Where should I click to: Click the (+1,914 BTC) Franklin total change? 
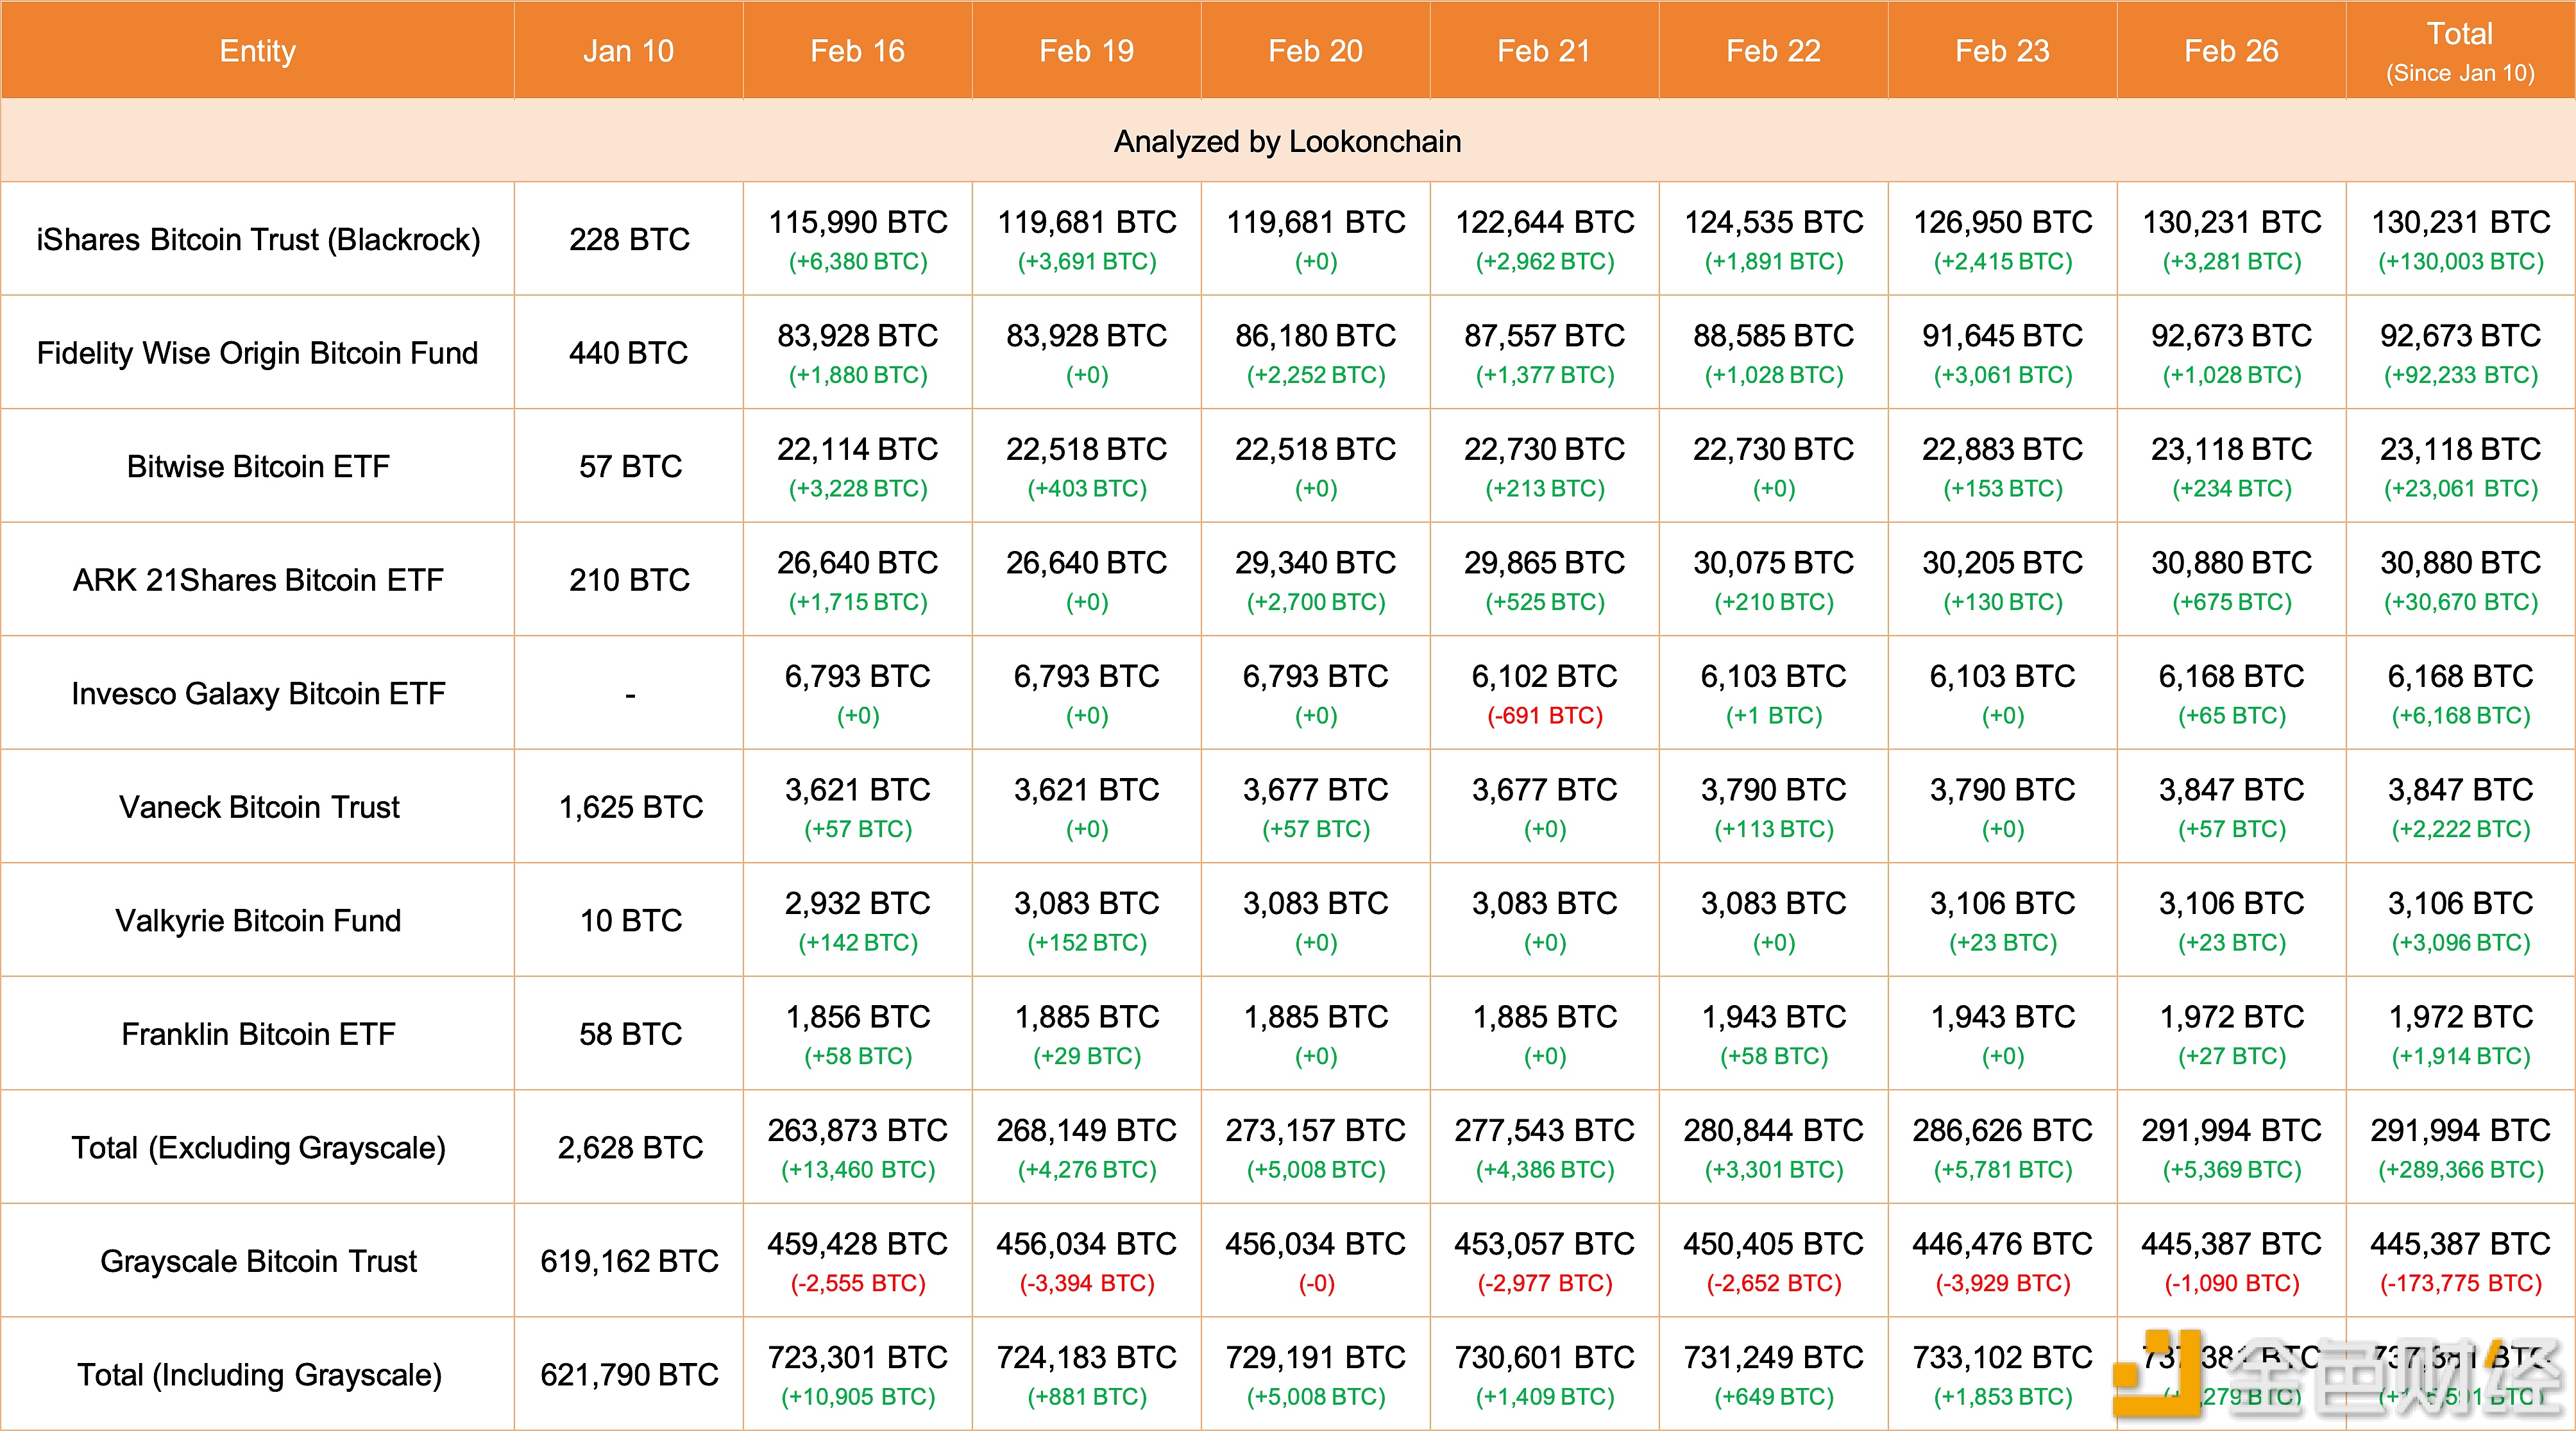click(2460, 1057)
